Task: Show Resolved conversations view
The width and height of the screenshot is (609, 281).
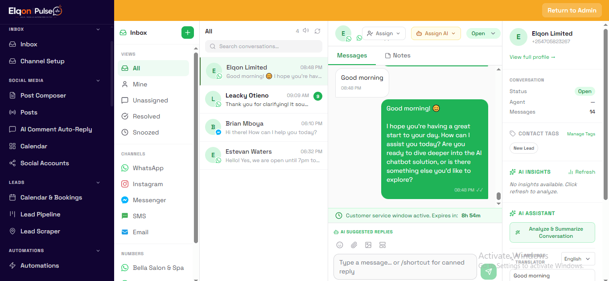Action: (153, 116)
